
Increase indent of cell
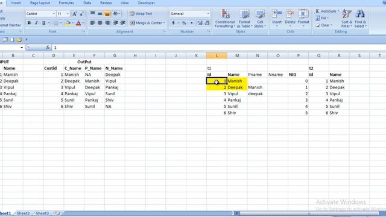click(x=123, y=23)
